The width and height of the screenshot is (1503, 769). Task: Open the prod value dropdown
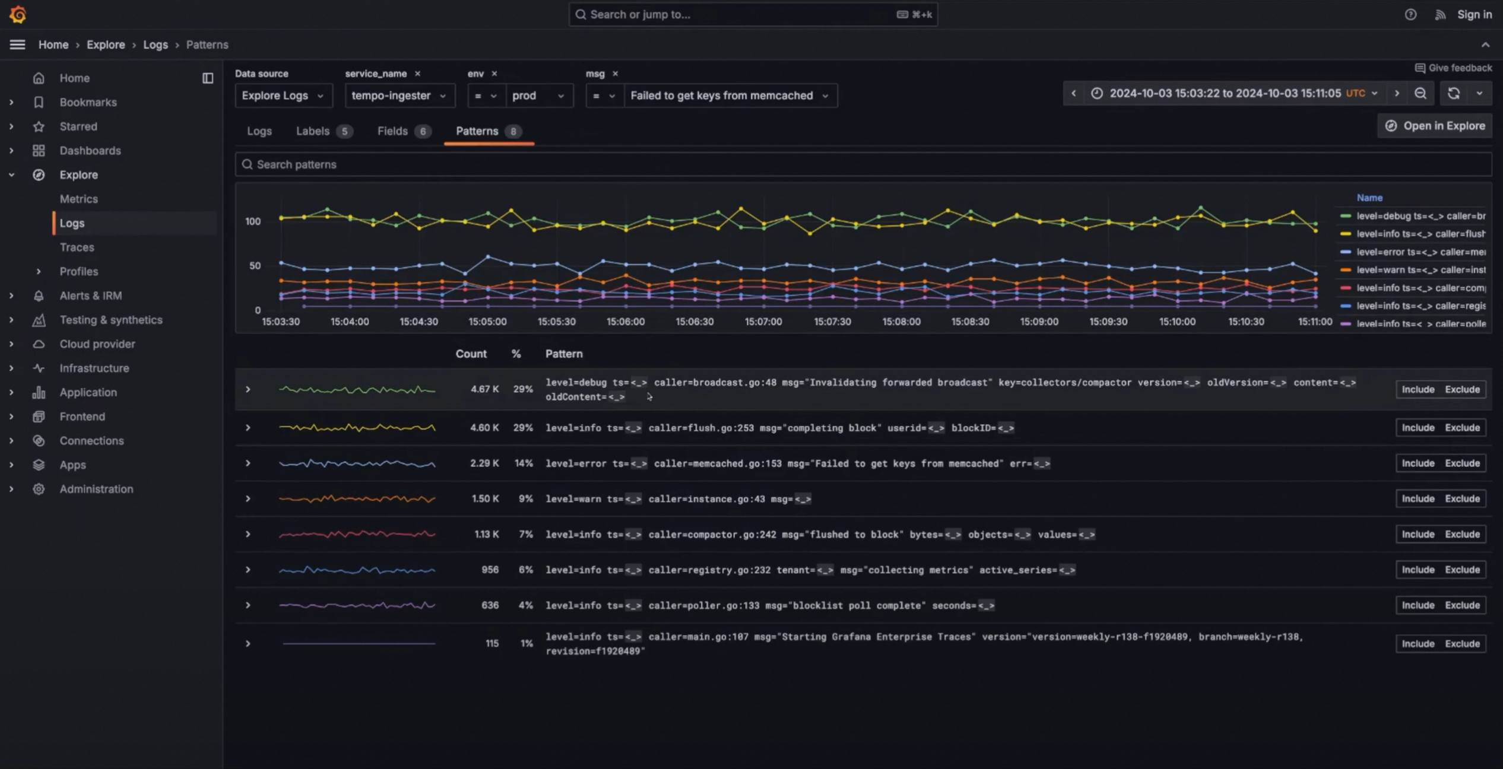click(540, 96)
